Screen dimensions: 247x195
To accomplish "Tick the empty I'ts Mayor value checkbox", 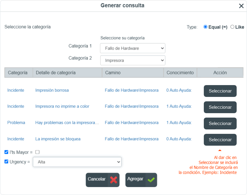I will [x=38, y=152].
